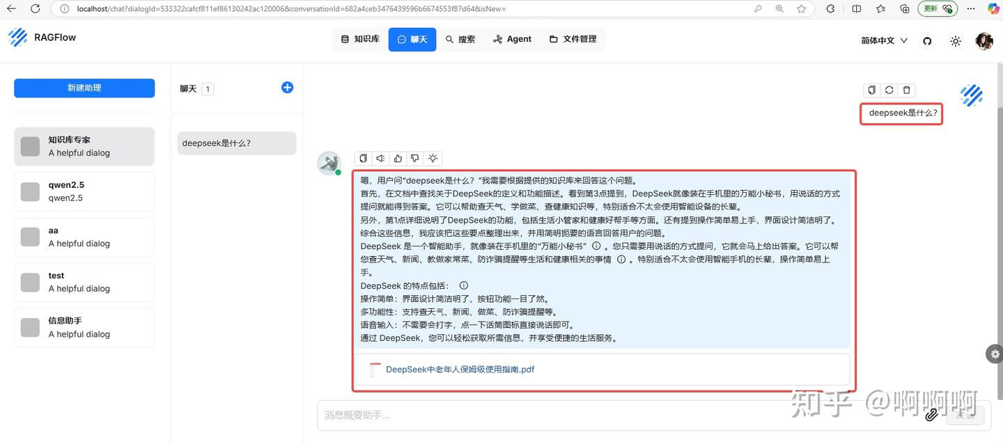The height and width of the screenshot is (444, 1003).
Task: Copy the user message deepseek是什么?
Action: pos(871,90)
